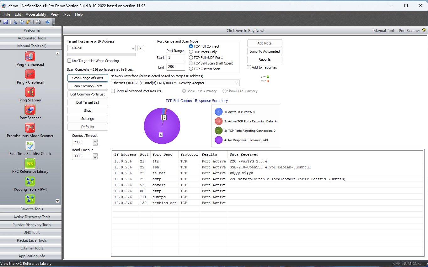Click the purple No Response - Timeout legend swatch
Screen dimensions: 428x267
click(x=219, y=140)
